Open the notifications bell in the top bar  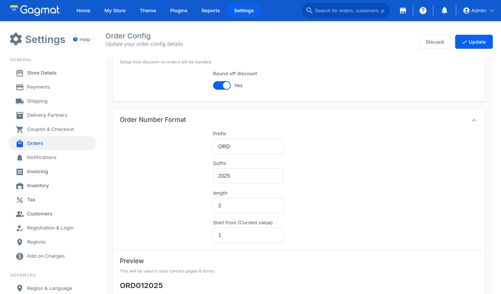pyautogui.click(x=444, y=11)
